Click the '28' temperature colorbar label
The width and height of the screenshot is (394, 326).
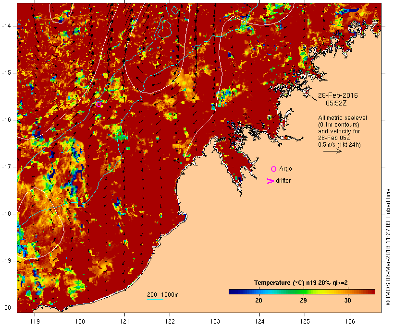[x=259, y=300]
